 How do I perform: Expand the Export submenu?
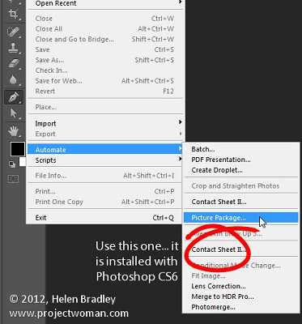pos(106,134)
